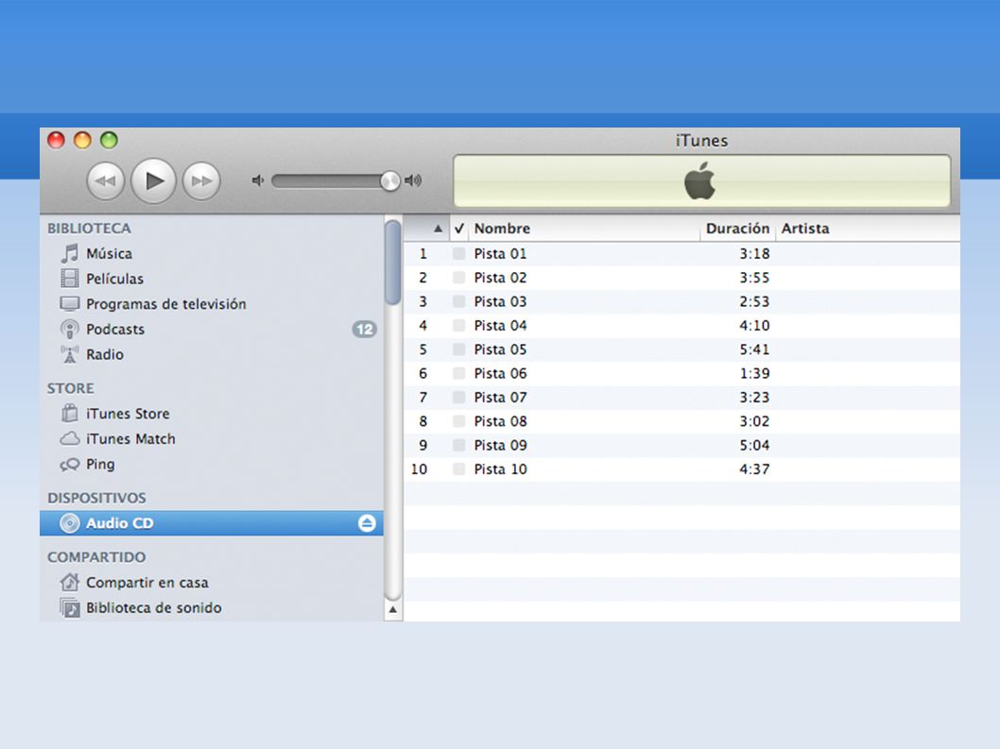
Task: Select track name Pista 02
Action: click(500, 278)
